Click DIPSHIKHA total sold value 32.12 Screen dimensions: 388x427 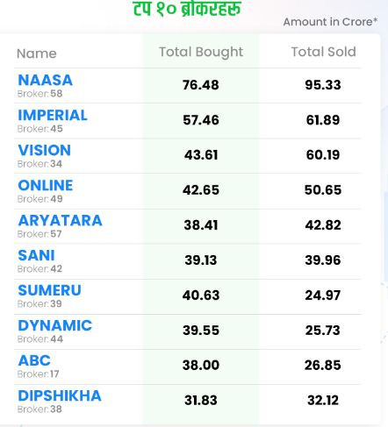(x=323, y=400)
